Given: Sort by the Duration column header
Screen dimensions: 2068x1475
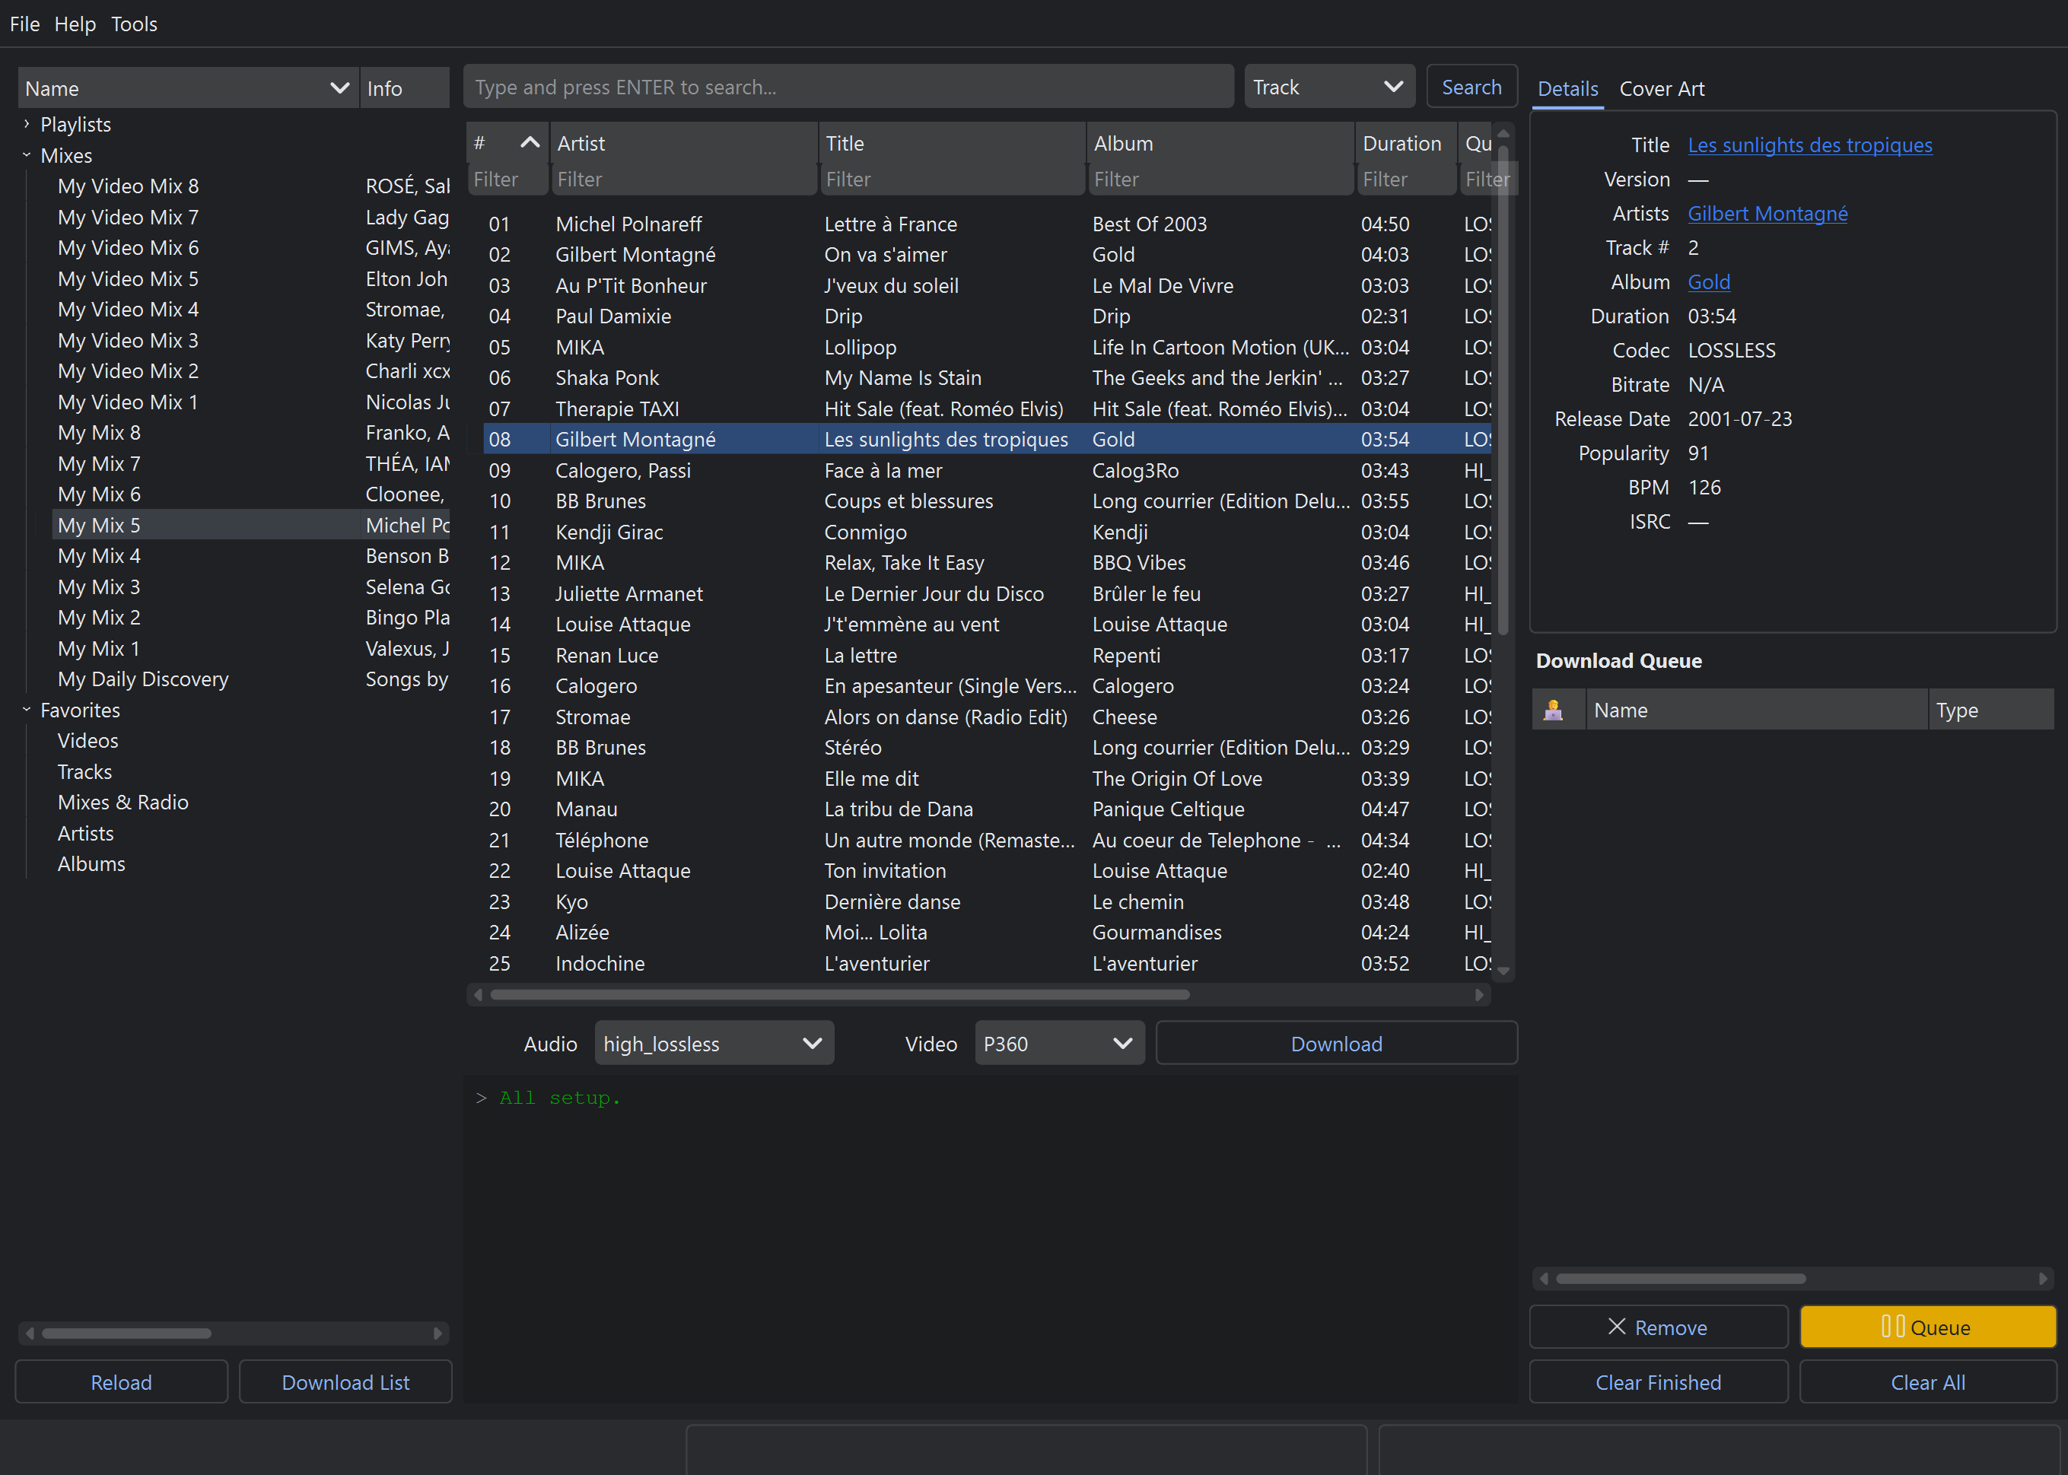Looking at the screenshot, I should pos(1407,142).
